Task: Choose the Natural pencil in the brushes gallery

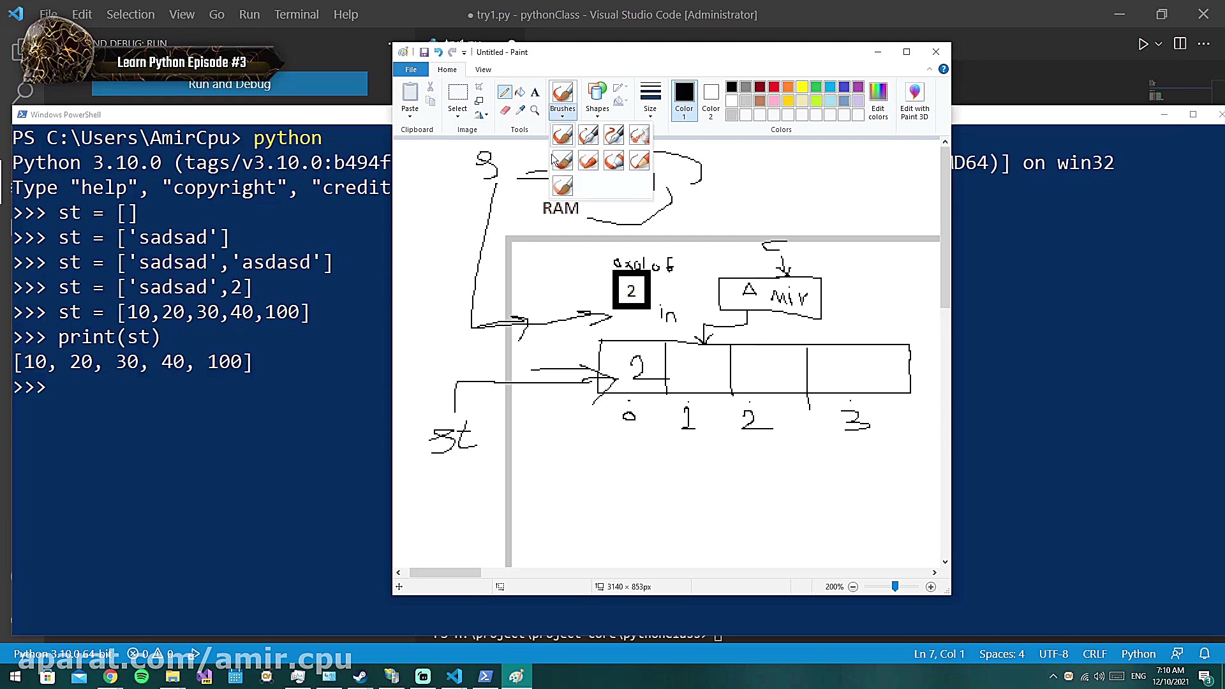Action: point(639,161)
